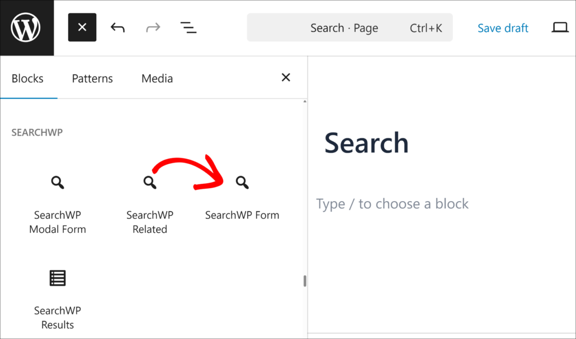Viewport: 576px width, 339px height.
Task: Redo the last undone change
Action: pos(153,27)
